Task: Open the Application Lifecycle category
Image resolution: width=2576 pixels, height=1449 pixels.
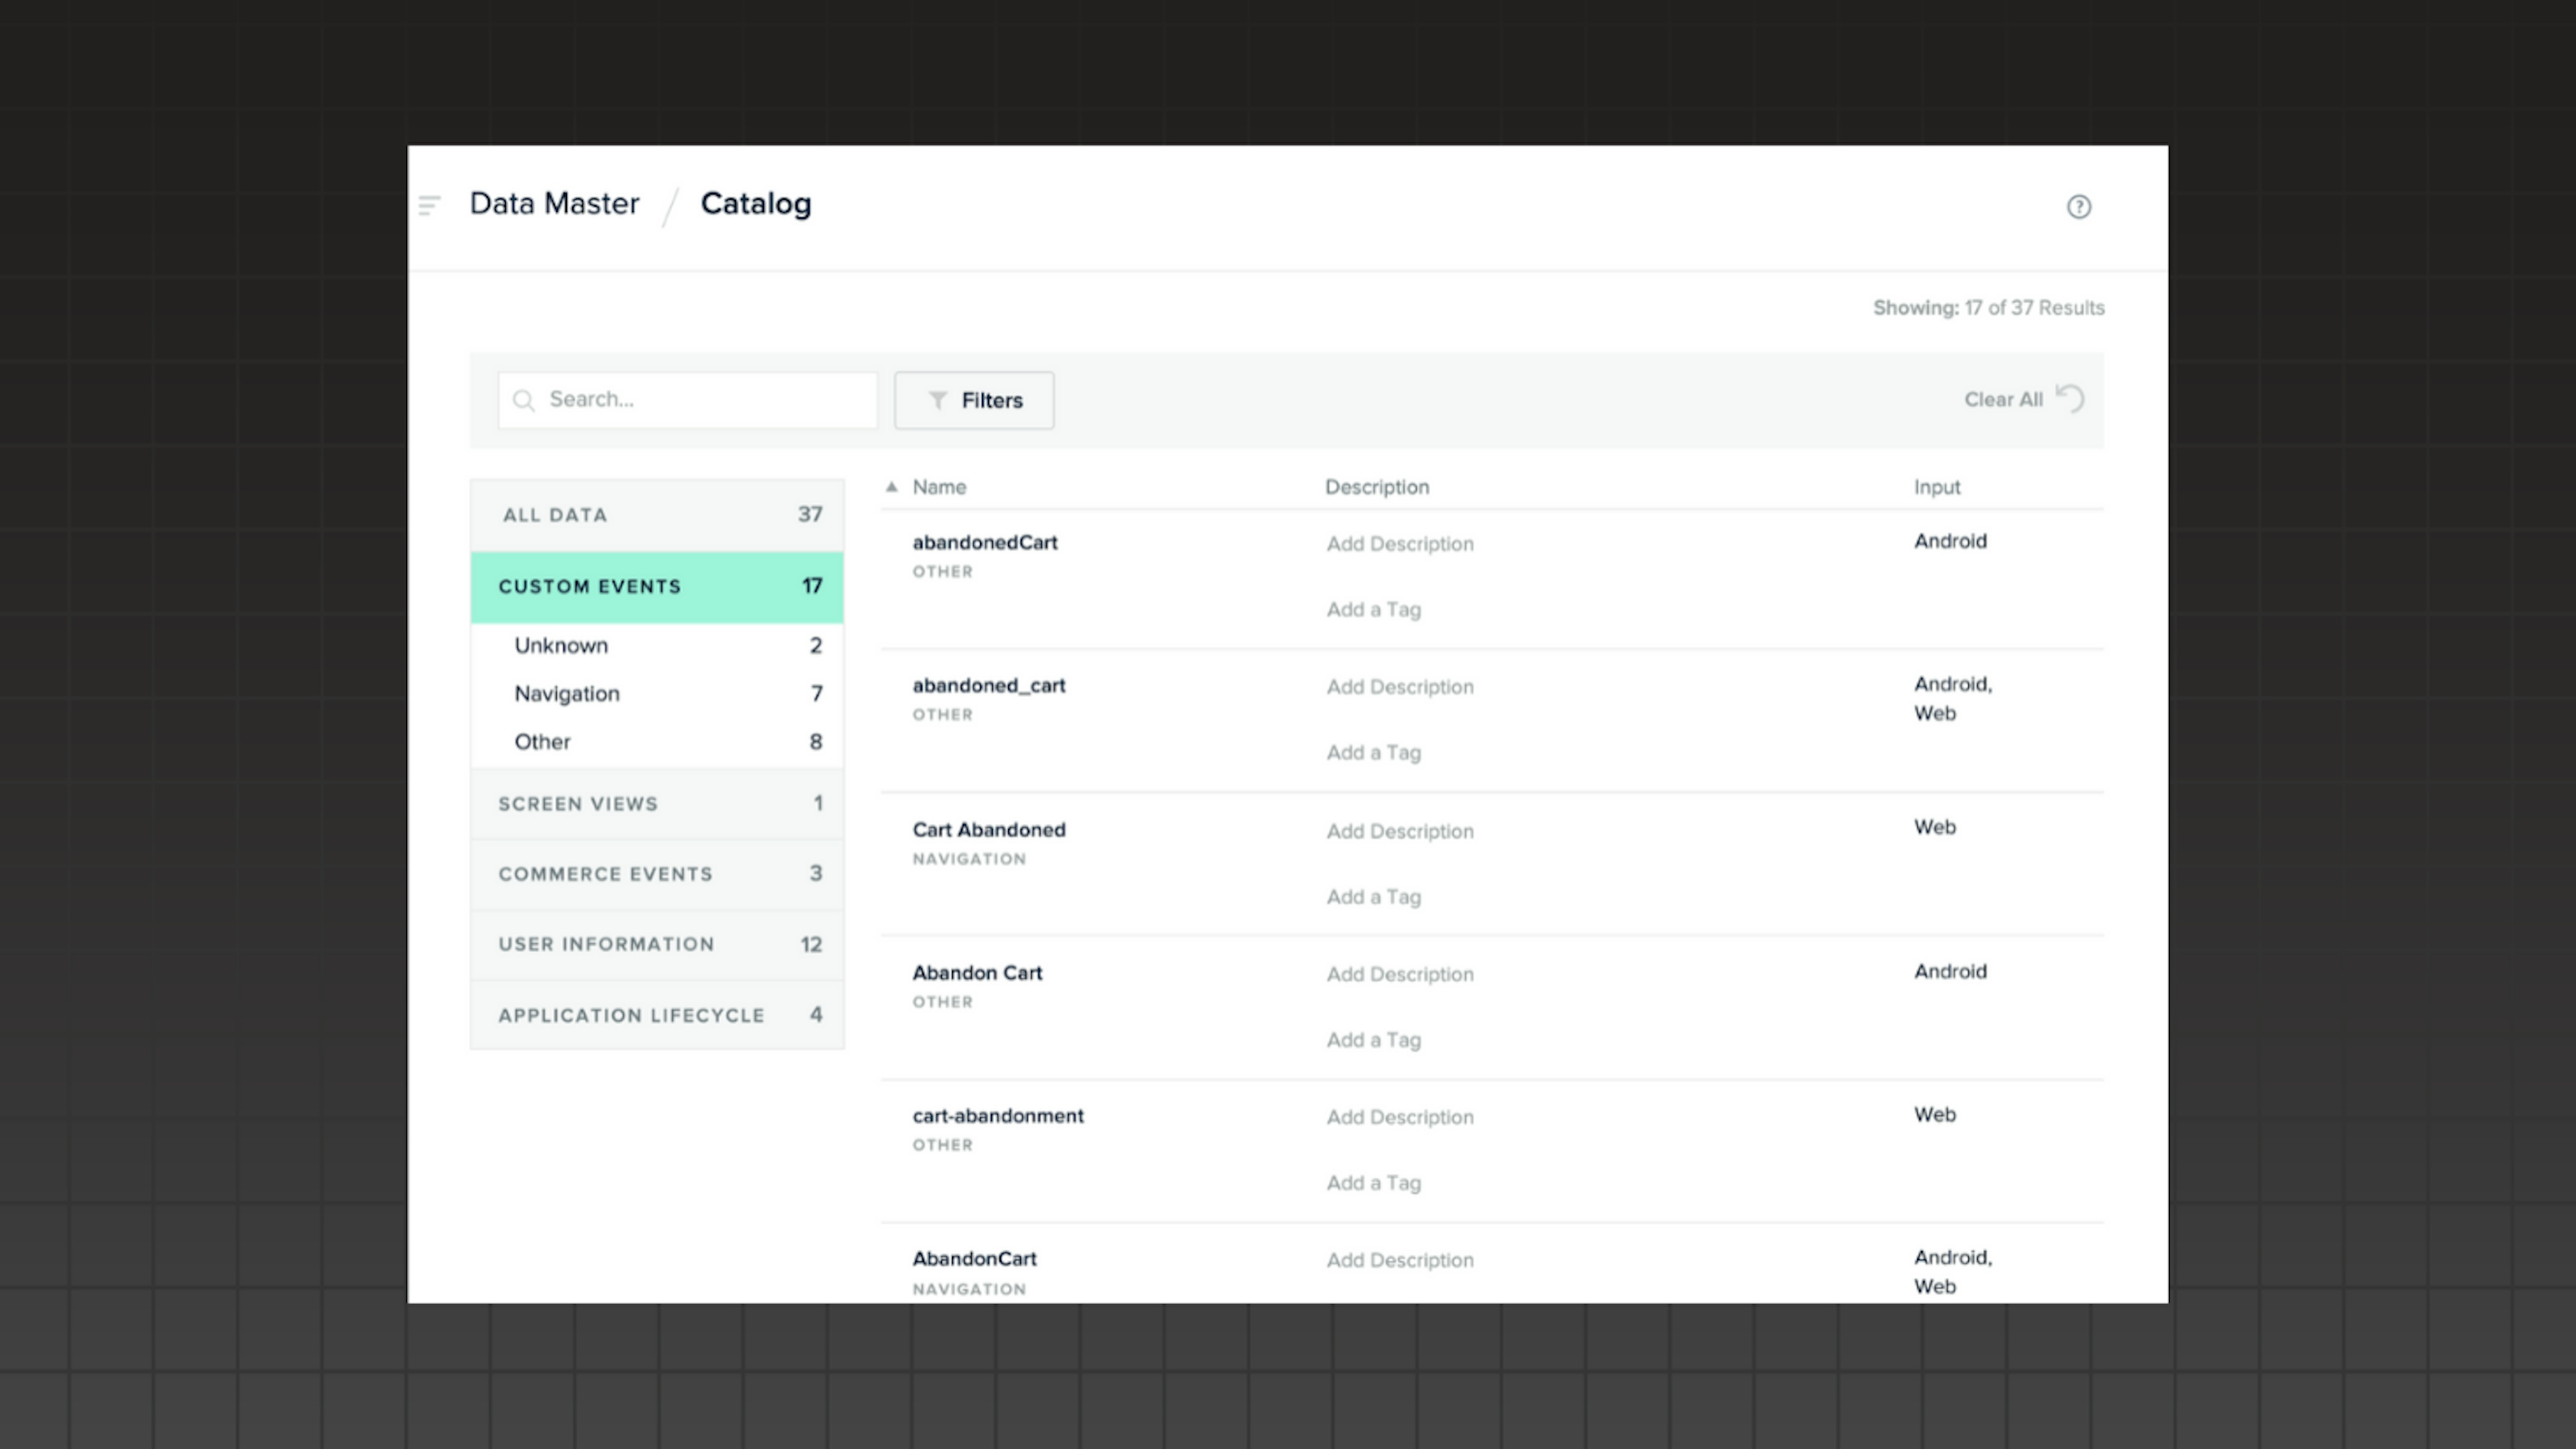Action: click(x=656, y=1015)
